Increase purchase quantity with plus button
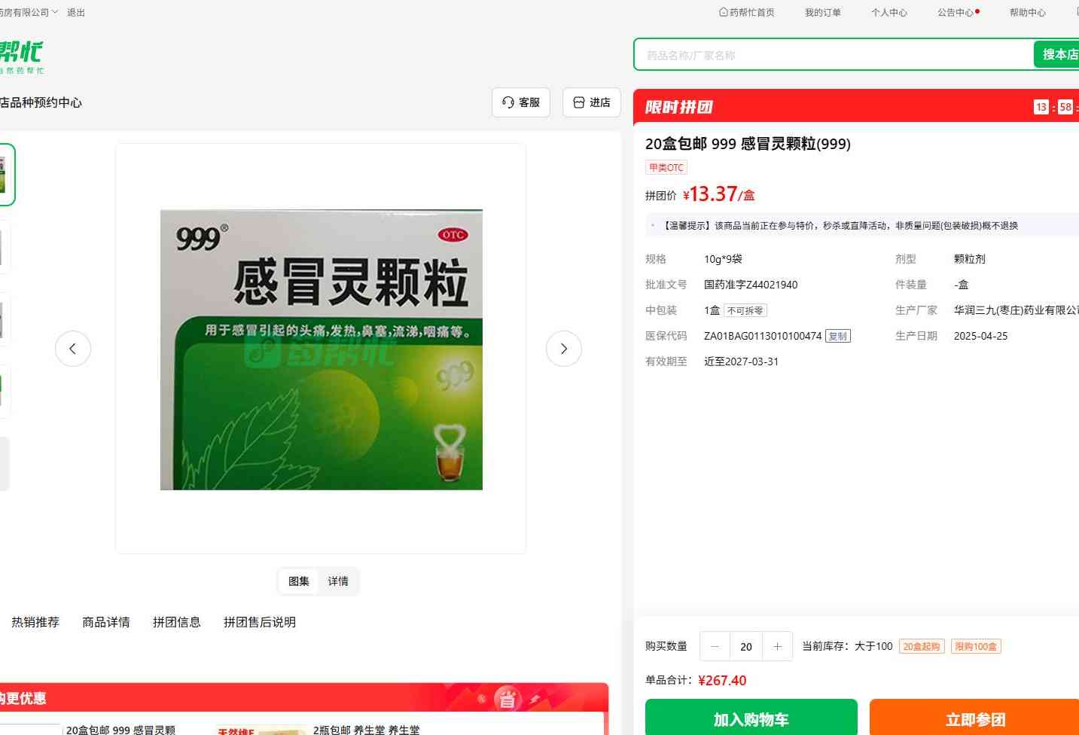The width and height of the screenshot is (1079, 735). click(777, 646)
